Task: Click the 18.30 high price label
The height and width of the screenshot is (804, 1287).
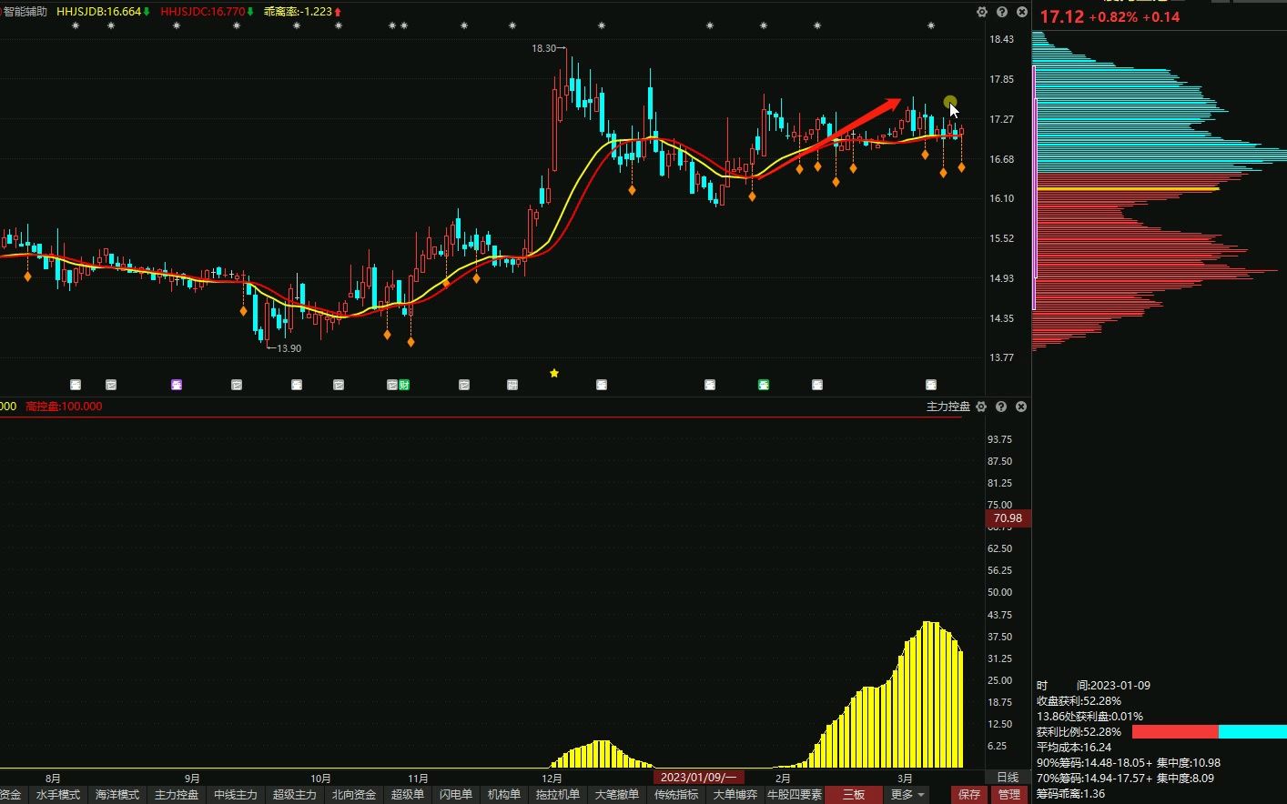Action: [x=544, y=48]
